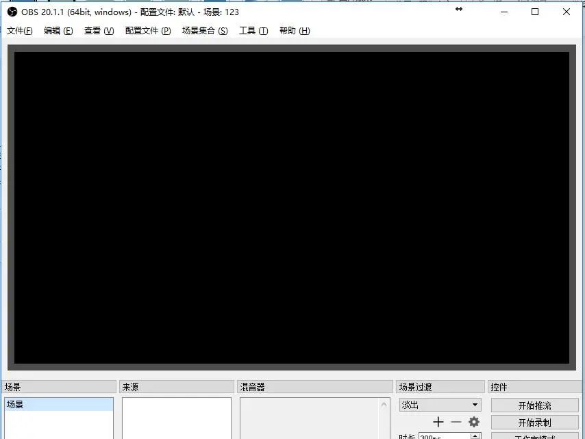Open transition properties gear icon
Screen dimensions: 585x439
[474, 422]
